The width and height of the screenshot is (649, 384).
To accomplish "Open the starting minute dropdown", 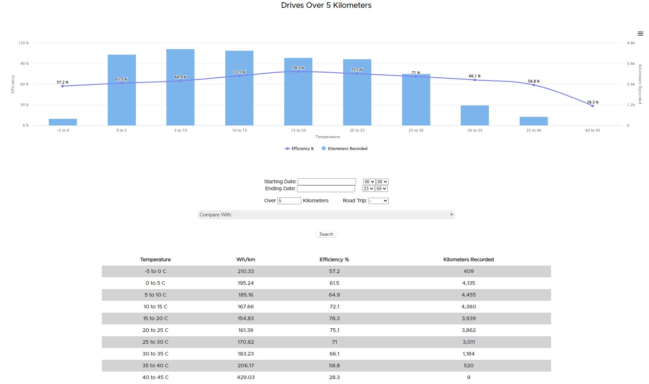I will click(382, 182).
